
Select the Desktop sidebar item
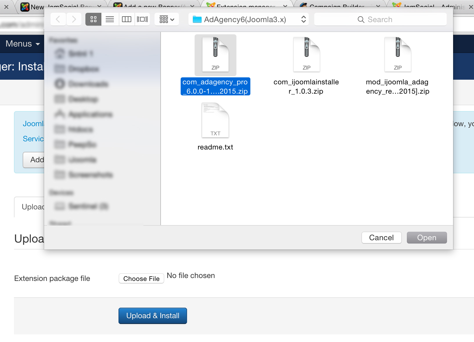point(77,99)
